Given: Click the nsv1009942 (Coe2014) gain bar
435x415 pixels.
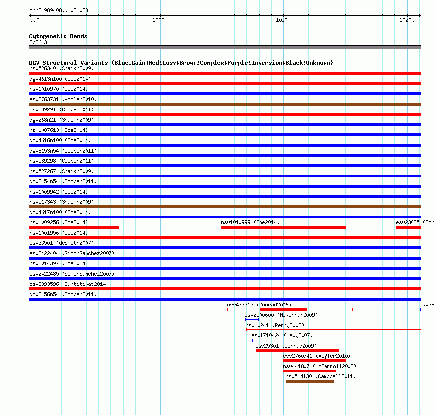Looking at the screenshot, I should (x=225, y=197).
